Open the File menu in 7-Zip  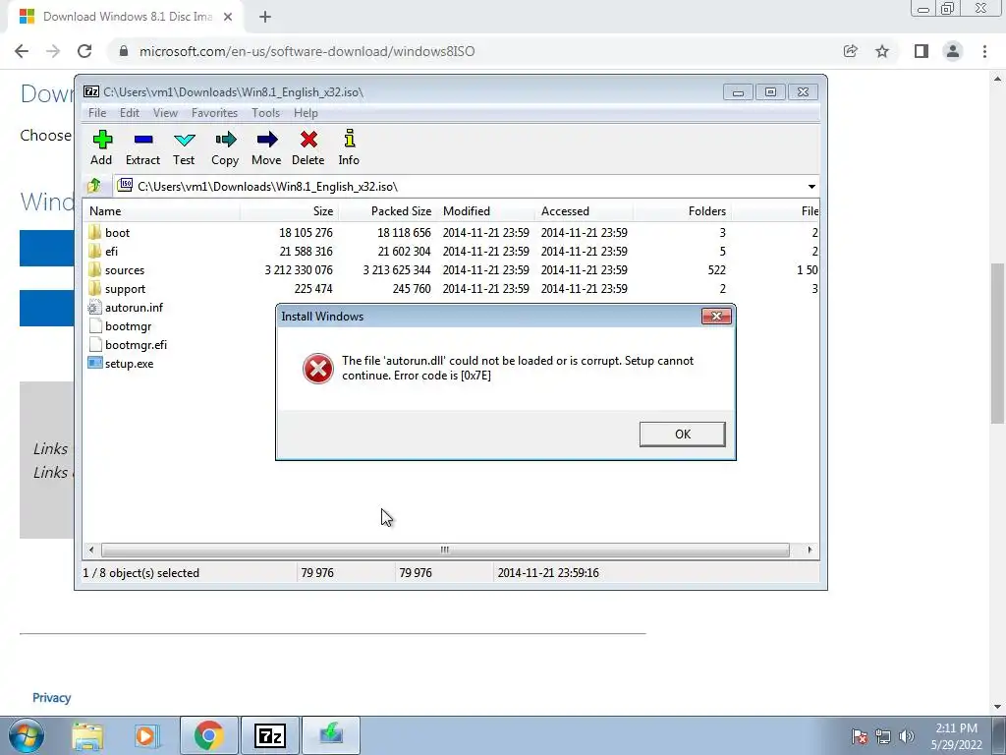point(97,113)
